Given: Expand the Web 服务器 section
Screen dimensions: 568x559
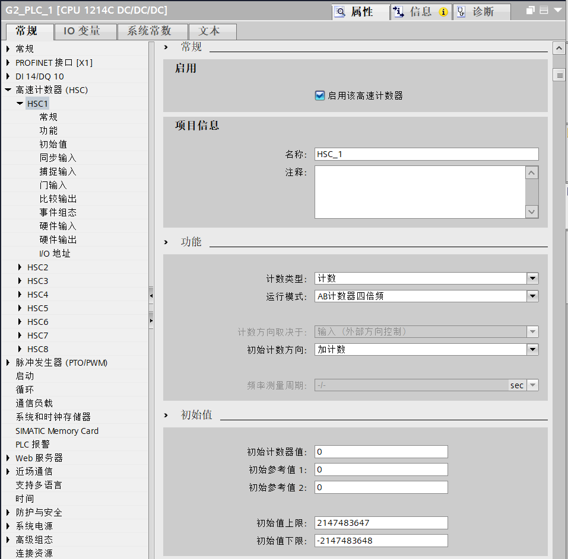Looking at the screenshot, I should 7,458.
